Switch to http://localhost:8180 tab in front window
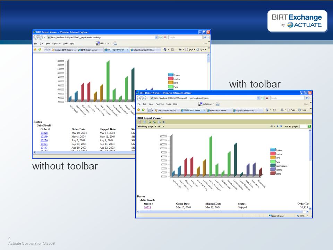 pyautogui.click(x=245, y=110)
